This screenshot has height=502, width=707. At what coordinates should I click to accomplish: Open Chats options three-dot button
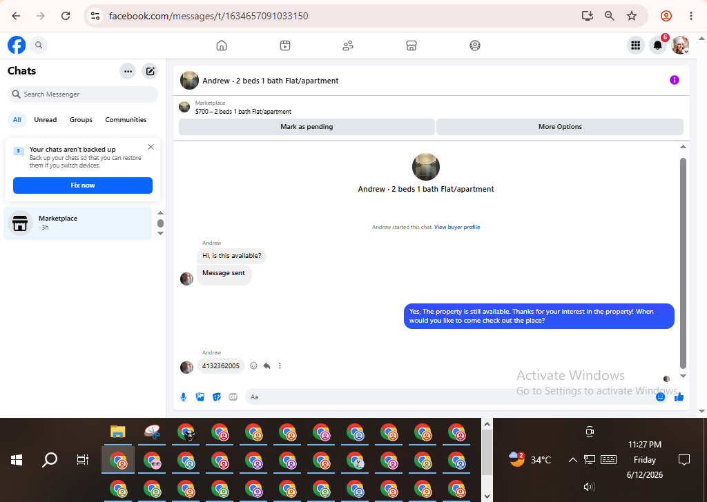[128, 71]
